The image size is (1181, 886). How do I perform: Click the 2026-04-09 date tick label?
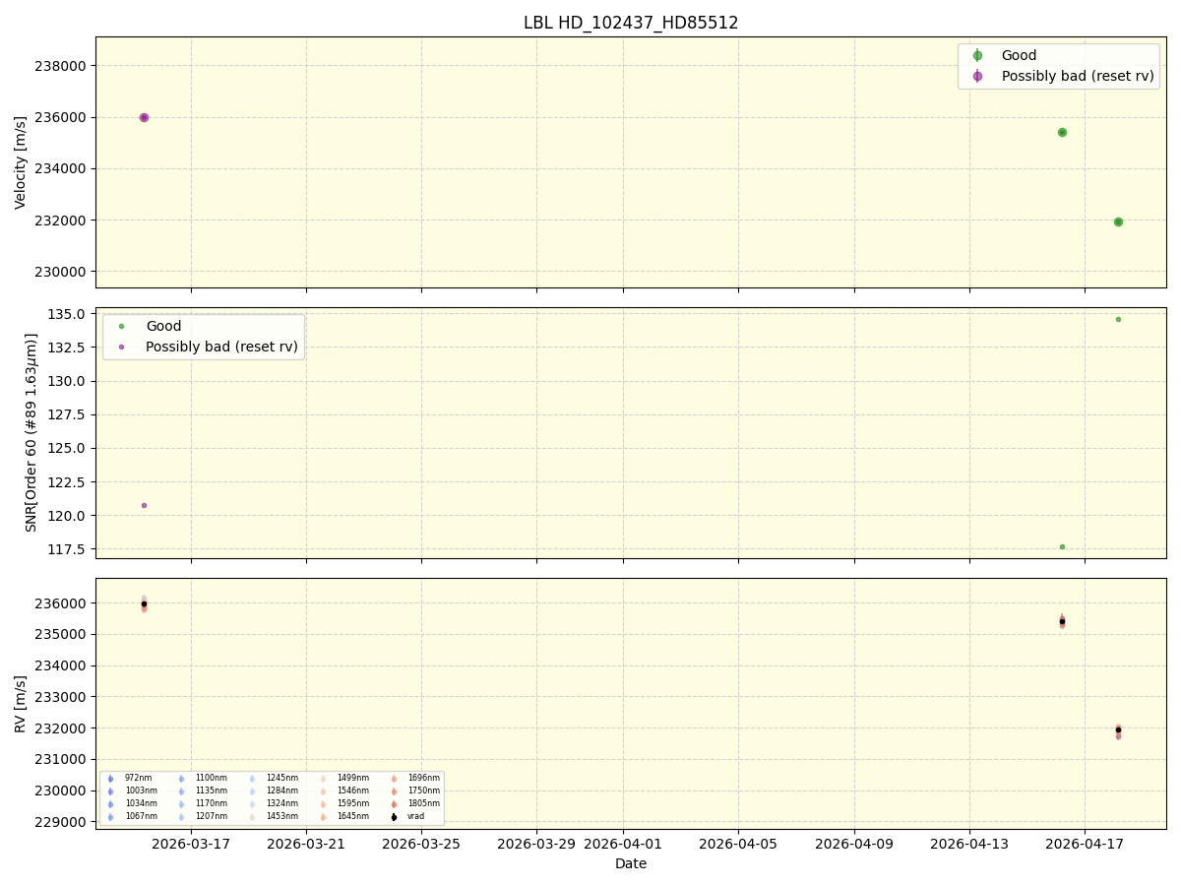point(854,844)
